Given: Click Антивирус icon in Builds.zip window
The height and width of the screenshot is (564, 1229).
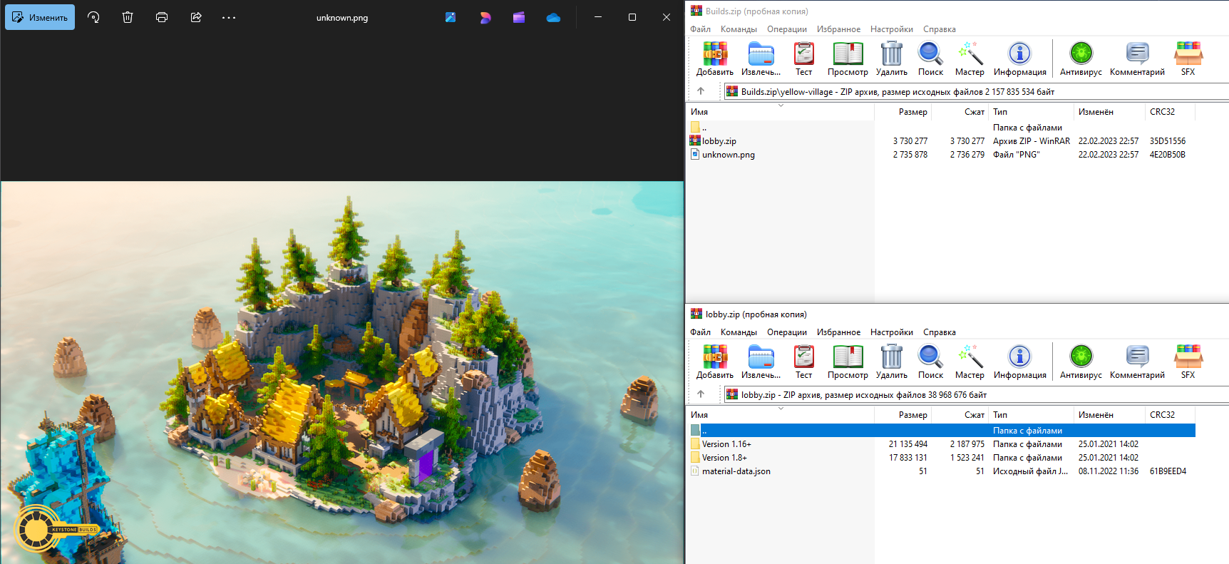Looking at the screenshot, I should tap(1081, 58).
